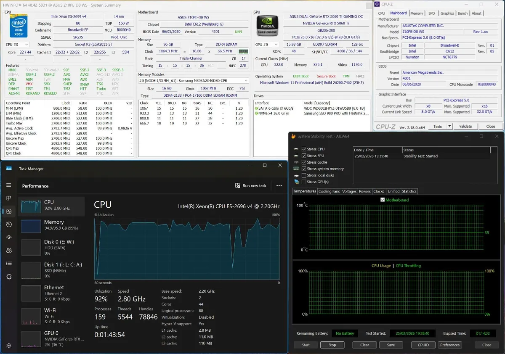Image resolution: width=505 pixels, height=354 pixels.
Task: Open CPUID from AIDA64 button
Action: click(x=423, y=345)
